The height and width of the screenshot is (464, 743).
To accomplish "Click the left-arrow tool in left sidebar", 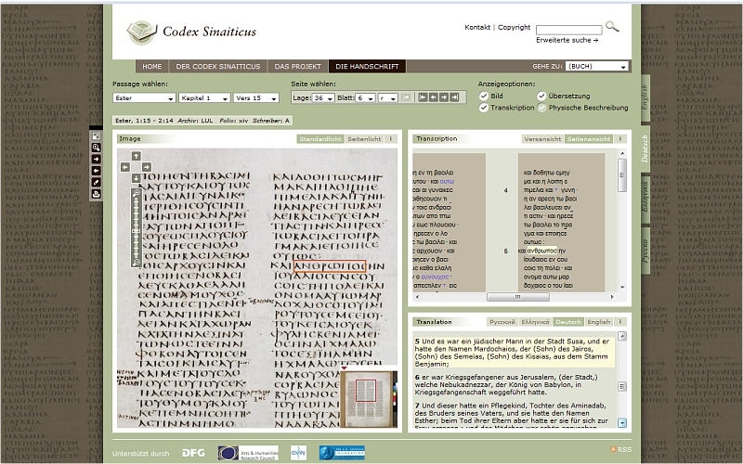I will click(97, 171).
